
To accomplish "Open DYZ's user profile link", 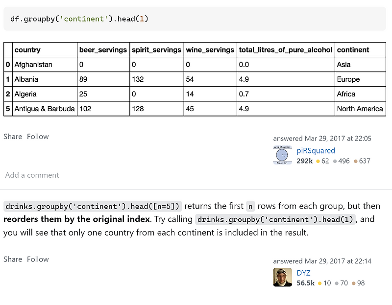I will tap(303, 273).
